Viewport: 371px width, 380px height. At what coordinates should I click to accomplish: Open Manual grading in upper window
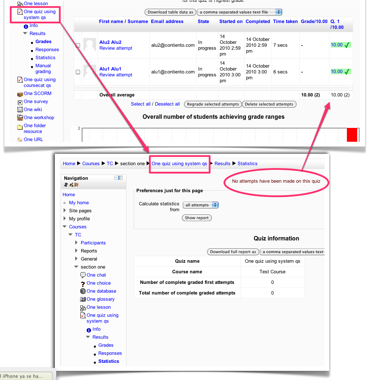coord(43,69)
